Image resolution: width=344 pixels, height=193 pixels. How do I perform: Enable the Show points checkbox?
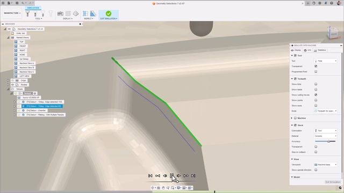point(316,100)
